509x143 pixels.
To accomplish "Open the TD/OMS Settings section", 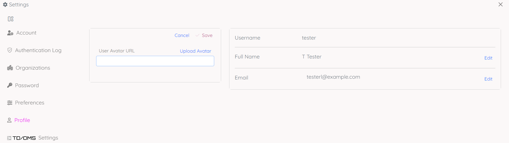I will [x=35, y=138].
